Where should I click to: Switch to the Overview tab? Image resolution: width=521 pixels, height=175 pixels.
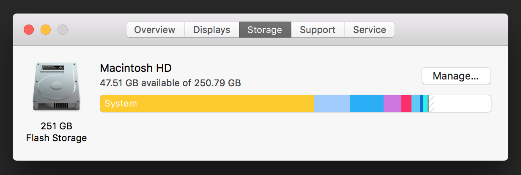tap(155, 30)
